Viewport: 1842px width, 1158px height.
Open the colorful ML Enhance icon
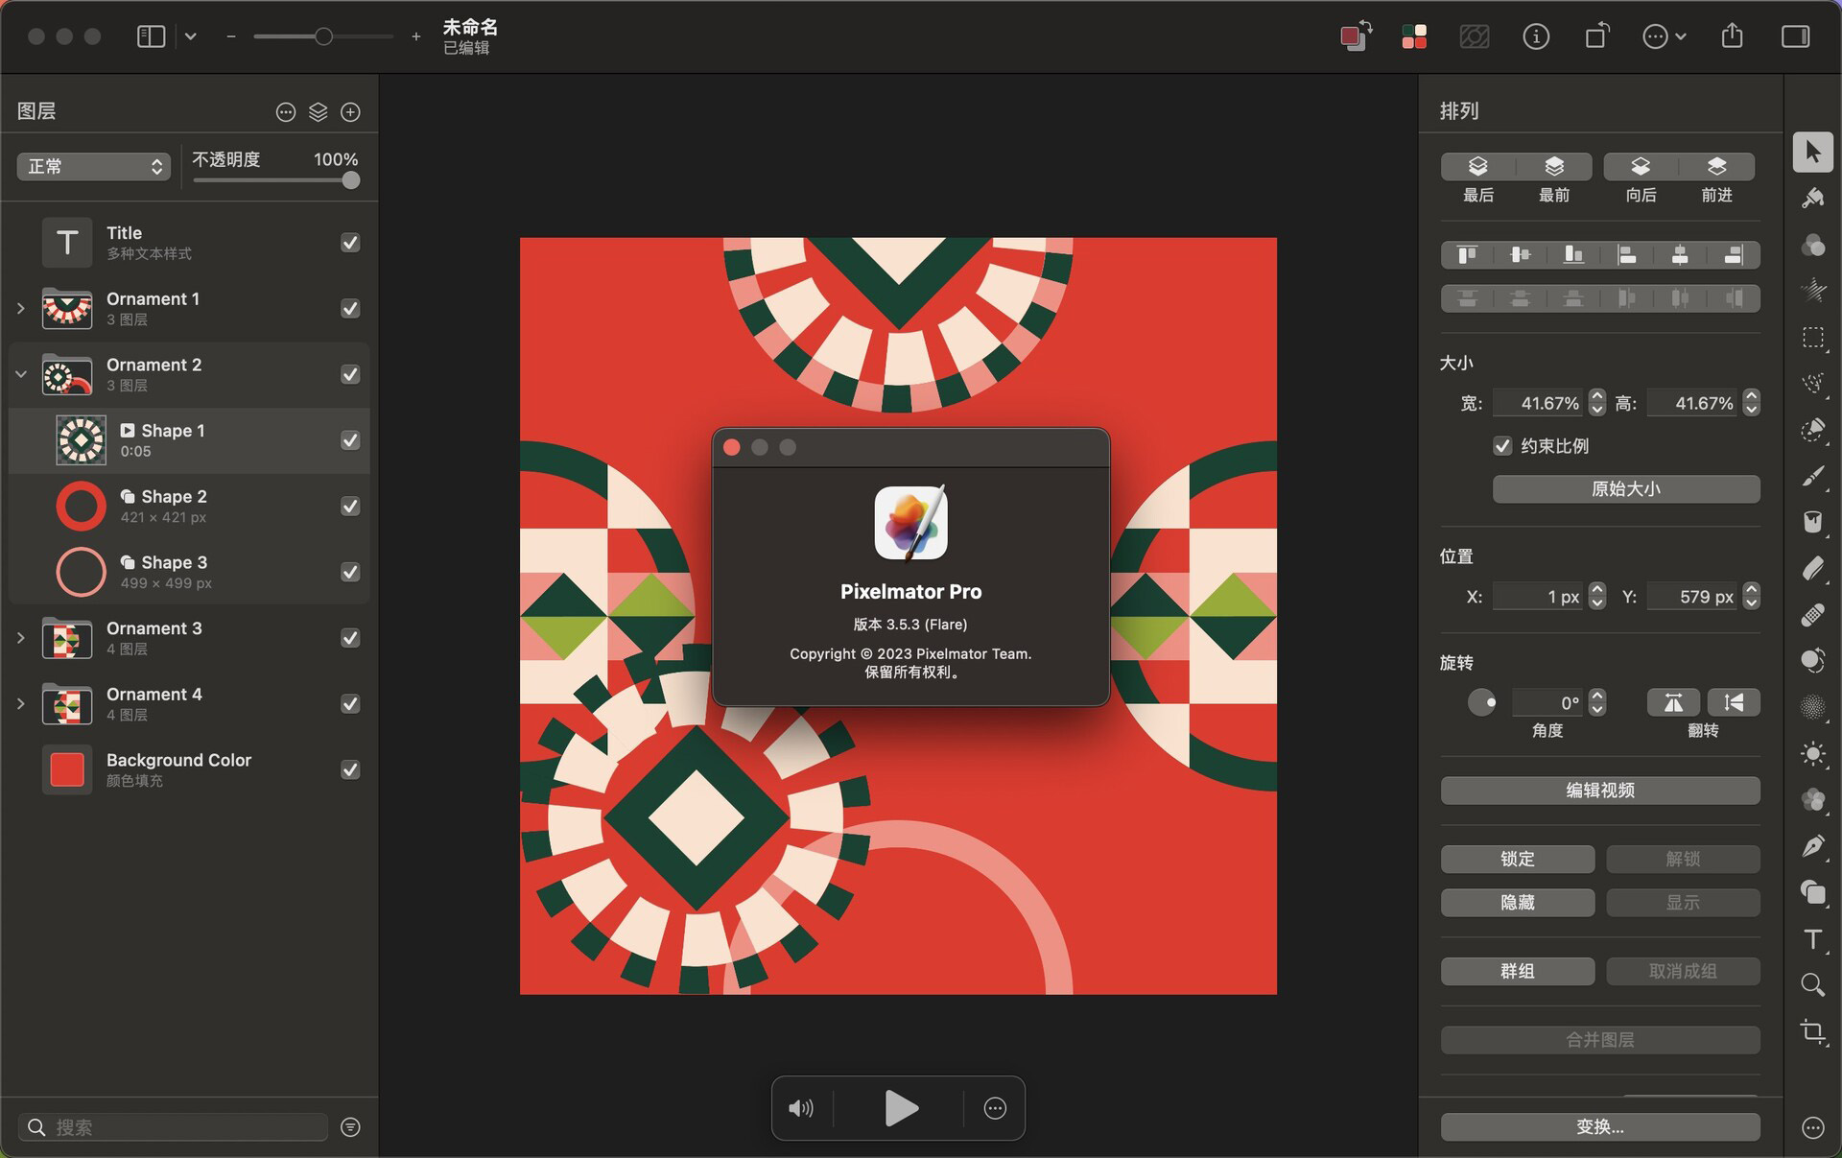1414,36
